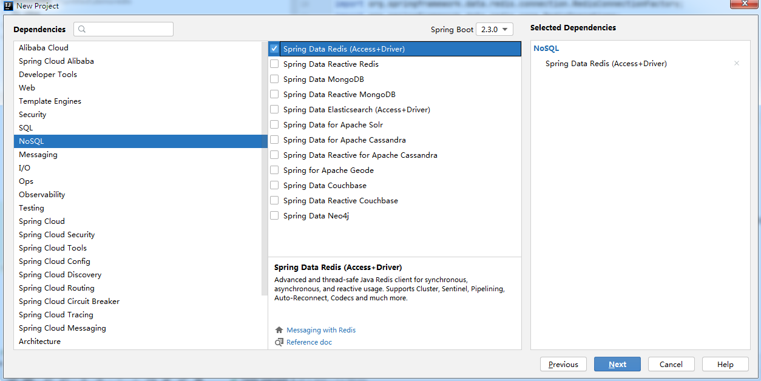Image resolution: width=761 pixels, height=381 pixels.
Task: Check Spring Data Neo4j
Action: [274, 215]
